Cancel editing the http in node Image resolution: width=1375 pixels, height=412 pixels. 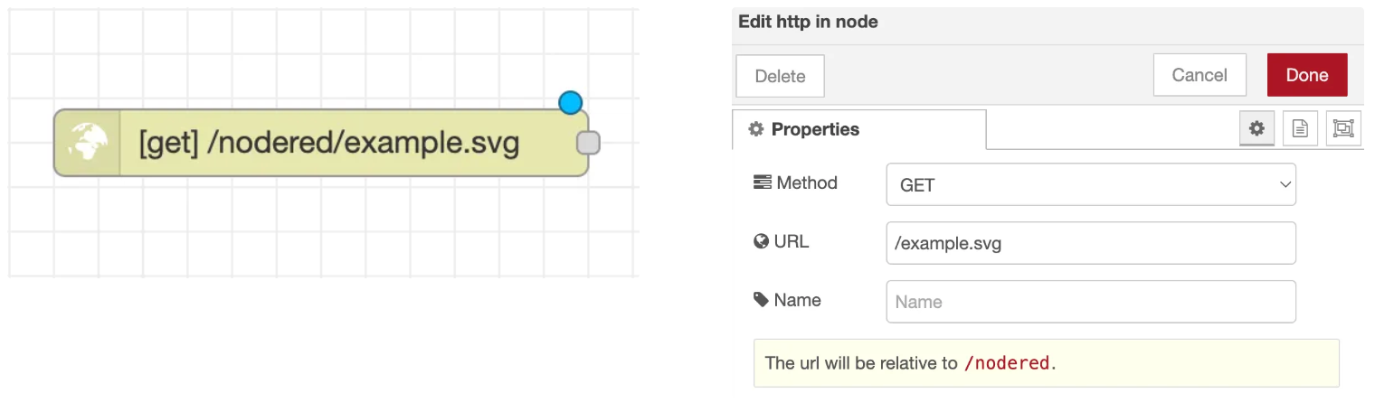tap(1199, 75)
